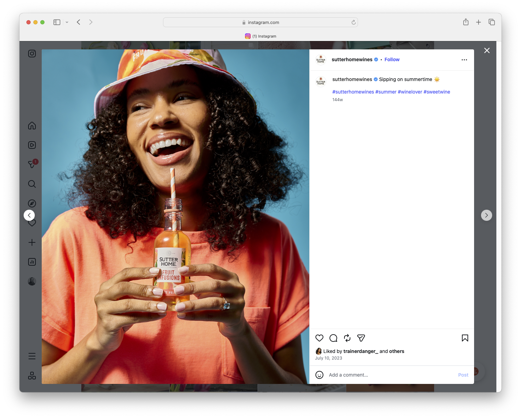Follow sutterhomewines via the Follow link
This screenshot has height=418, width=521.
click(392, 59)
